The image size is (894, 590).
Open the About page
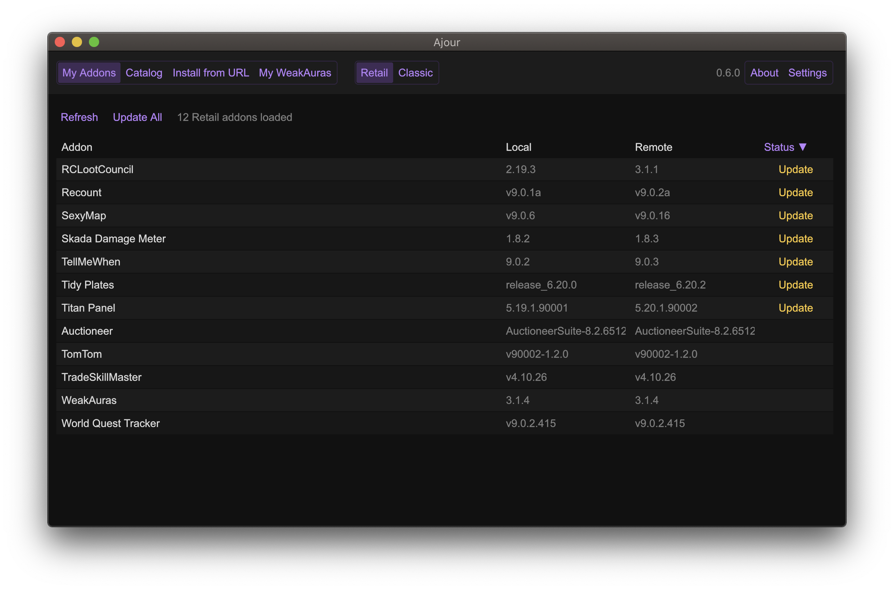tap(764, 73)
